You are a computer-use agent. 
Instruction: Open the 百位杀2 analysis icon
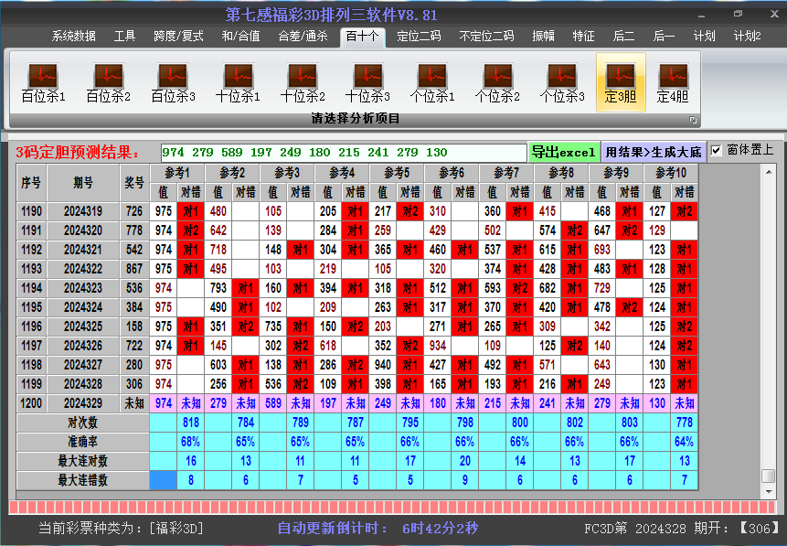[109, 83]
